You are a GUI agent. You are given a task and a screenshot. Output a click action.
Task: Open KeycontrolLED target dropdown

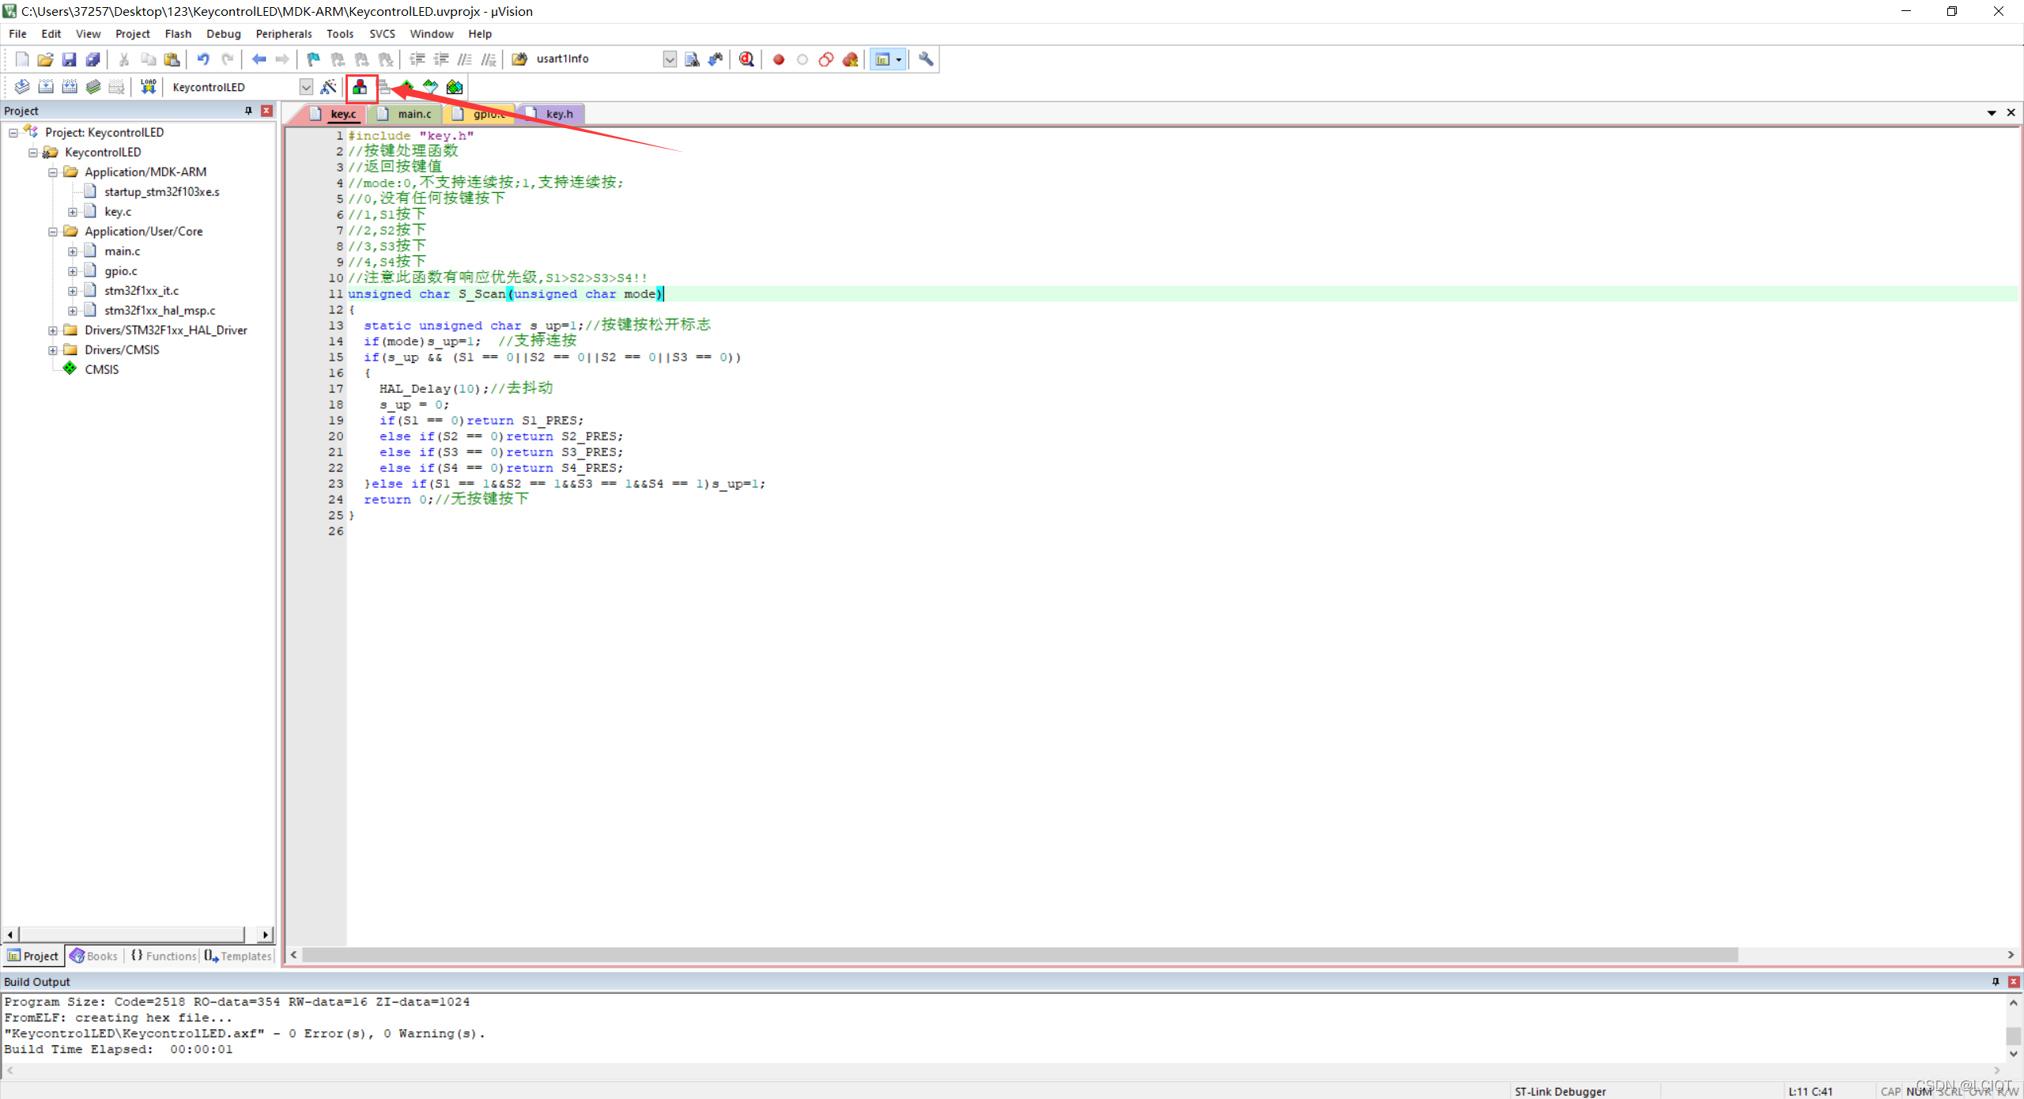click(306, 87)
